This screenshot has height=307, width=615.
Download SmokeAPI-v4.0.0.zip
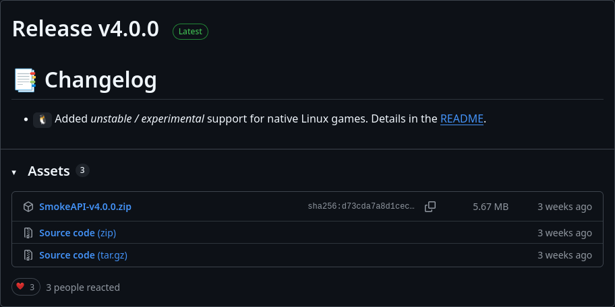pyautogui.click(x=85, y=207)
